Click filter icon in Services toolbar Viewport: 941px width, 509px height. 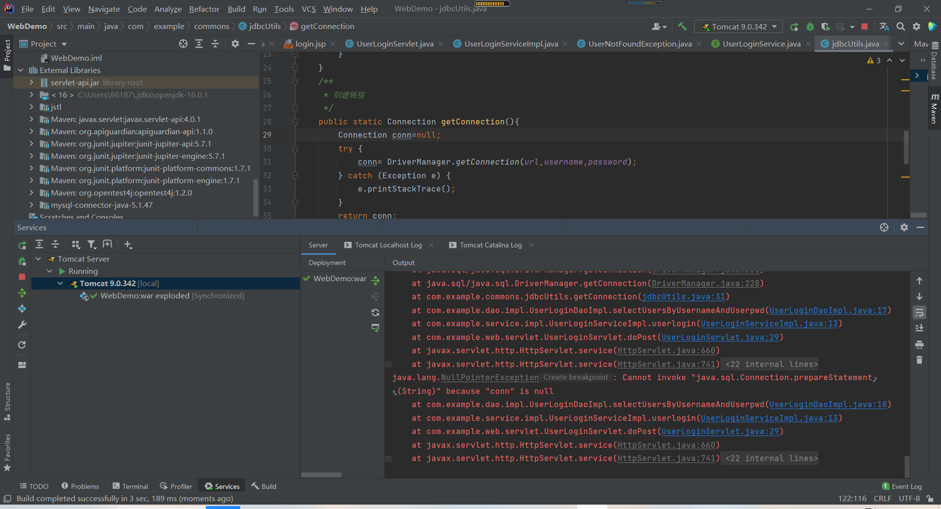[91, 244]
